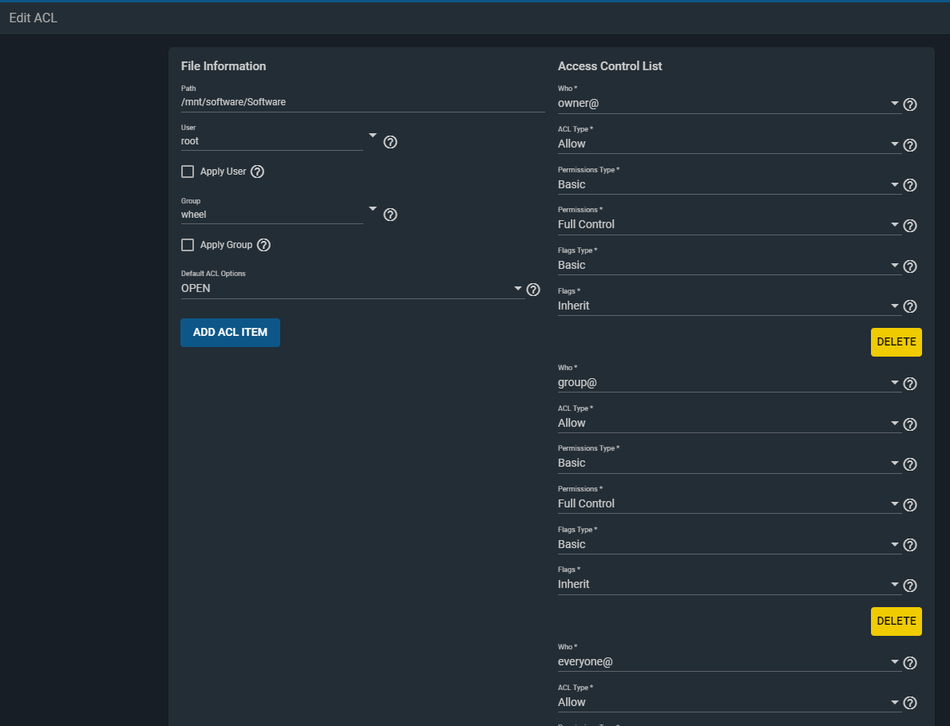Open Flags dropdown for the owner@ entry
The width and height of the screenshot is (950, 726).
728,306
